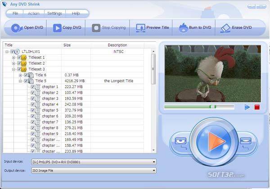
Task: Click the scroll up arrow of title list
Action: 153,51
